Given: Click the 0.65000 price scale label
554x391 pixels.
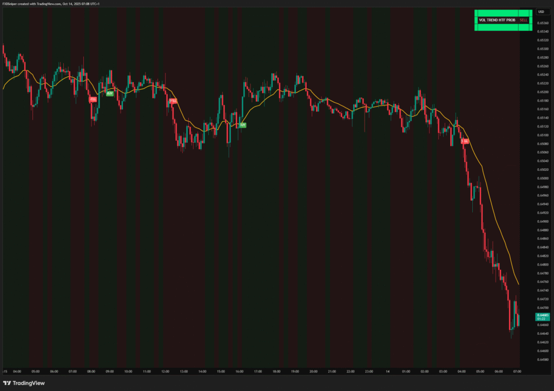Looking at the screenshot, I should pos(543,178).
